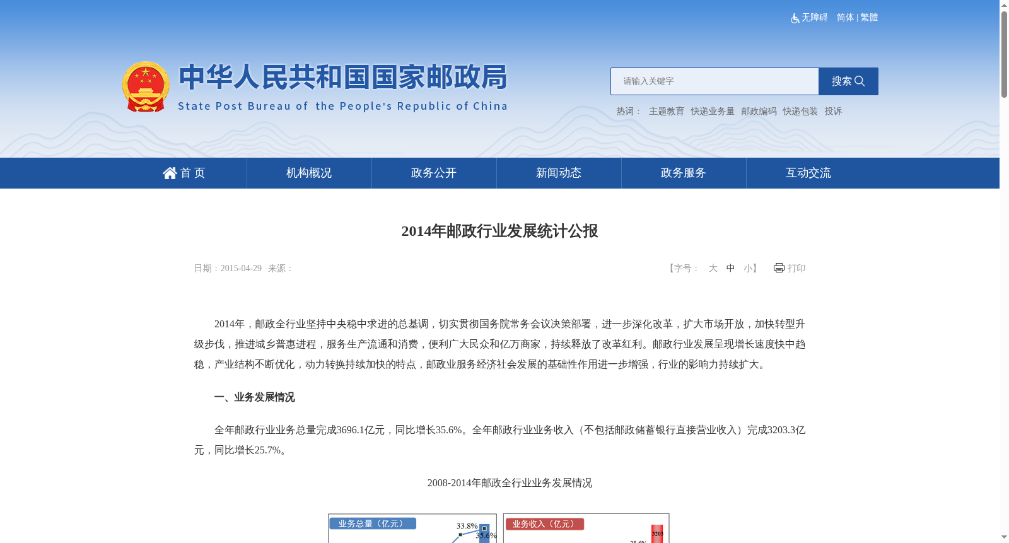Viewport: 1009px width, 543px height.
Task: Click the vertical scrollbar thumb
Action: click(1004, 54)
